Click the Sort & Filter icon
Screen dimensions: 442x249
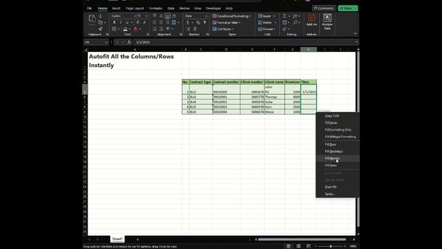(295, 16)
